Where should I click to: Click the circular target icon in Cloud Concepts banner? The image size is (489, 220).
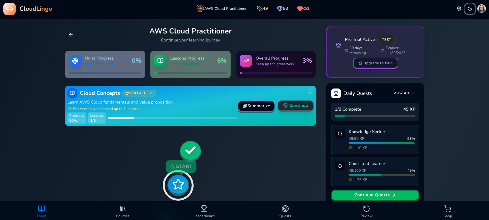311,91
